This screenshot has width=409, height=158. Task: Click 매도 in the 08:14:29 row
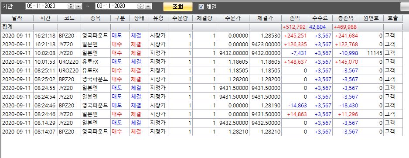pyautogui.click(x=117, y=123)
